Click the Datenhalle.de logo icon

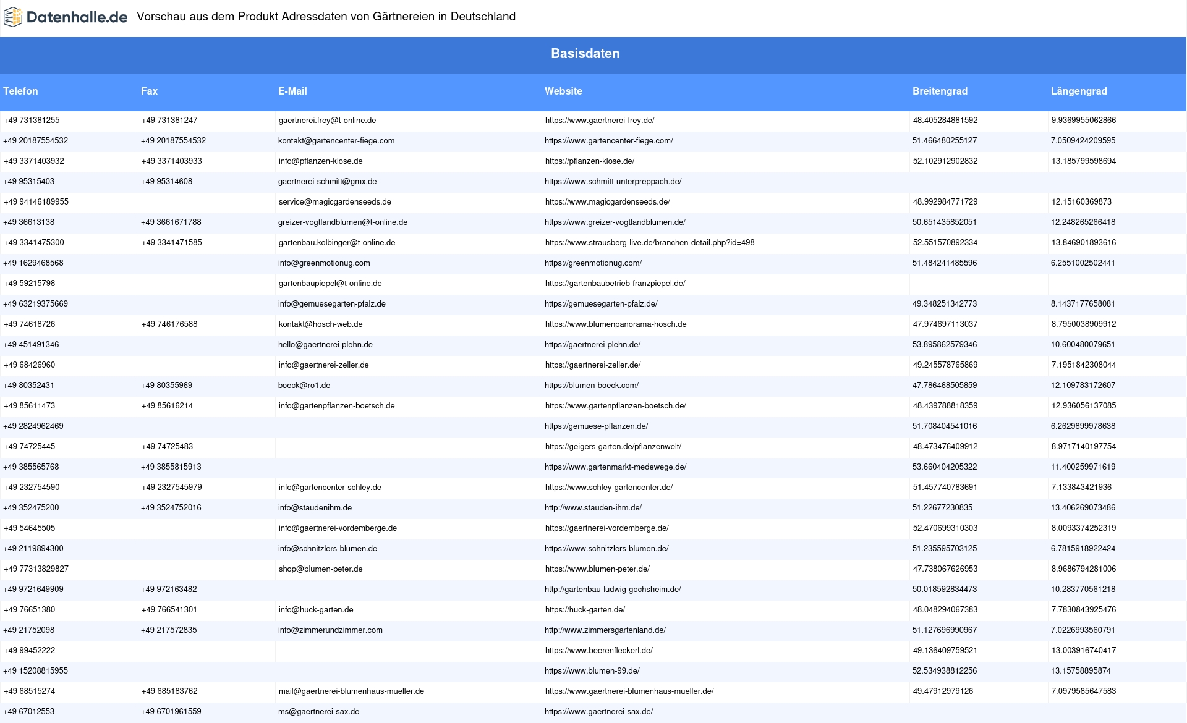[x=13, y=17]
